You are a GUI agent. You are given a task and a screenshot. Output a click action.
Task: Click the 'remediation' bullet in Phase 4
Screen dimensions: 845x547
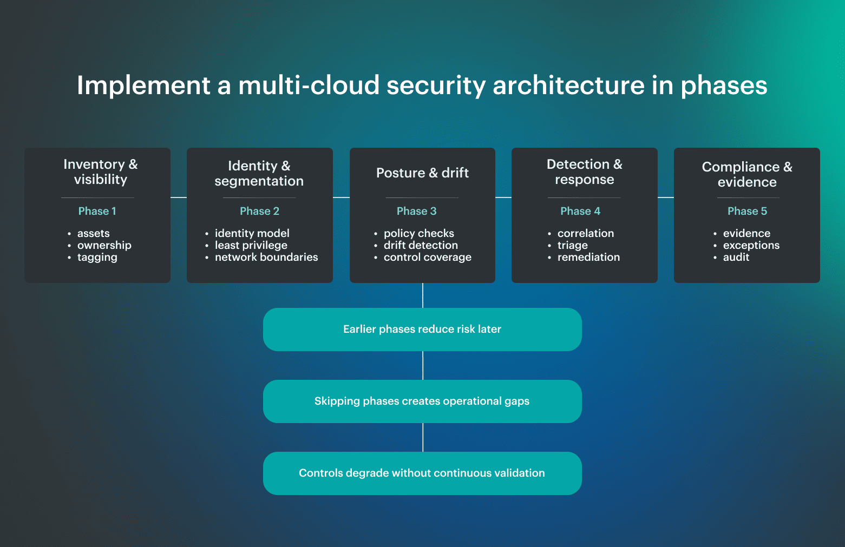588,257
